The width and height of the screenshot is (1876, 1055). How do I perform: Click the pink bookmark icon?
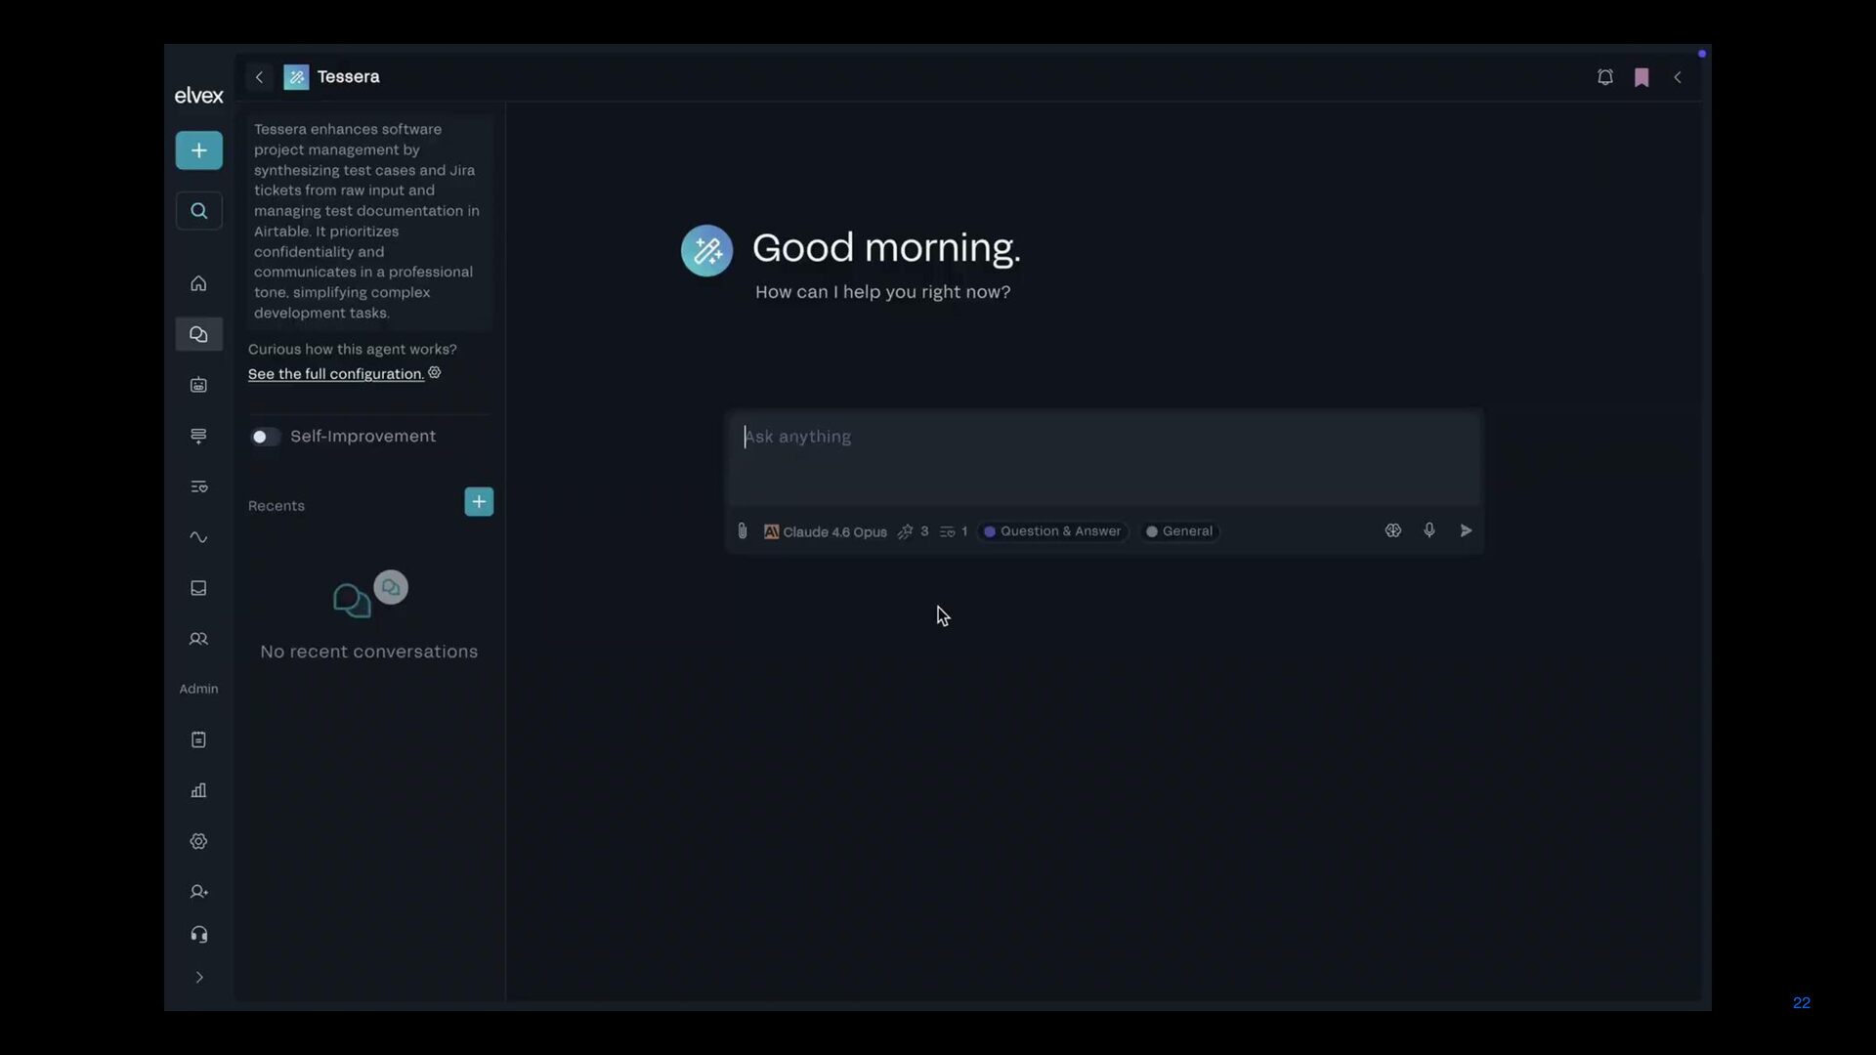1641,77
